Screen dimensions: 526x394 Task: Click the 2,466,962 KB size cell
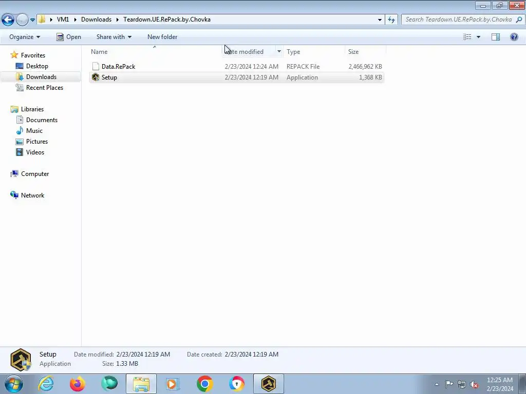365,66
